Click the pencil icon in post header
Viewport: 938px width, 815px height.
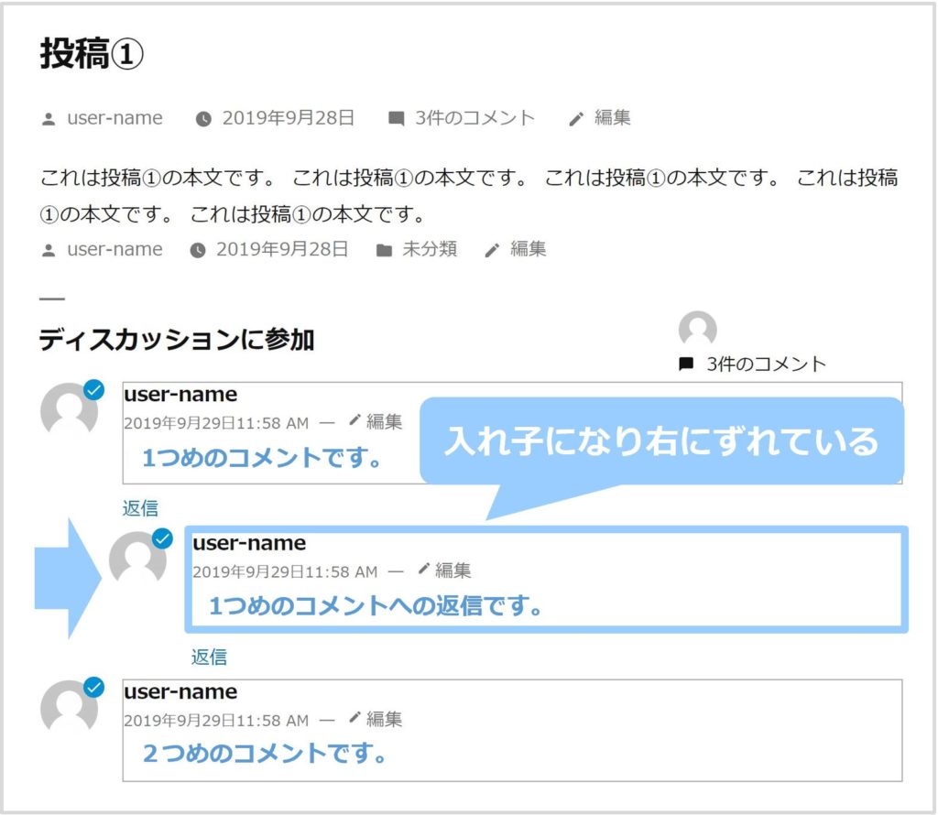[x=575, y=119]
